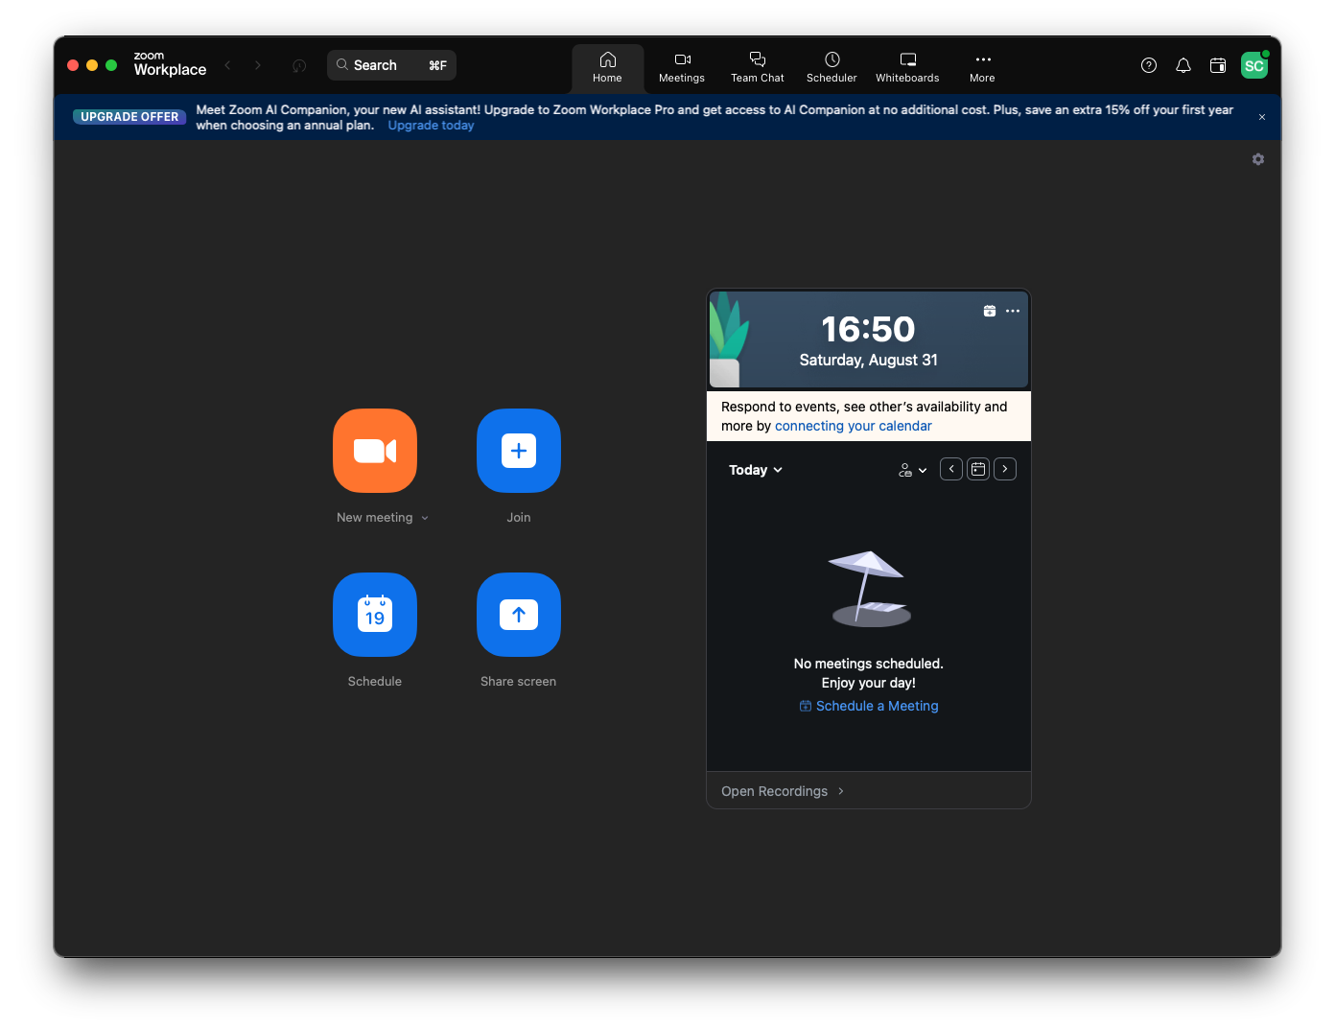1335x1028 pixels.
Task: Expand the Today dropdown
Action: click(x=756, y=470)
